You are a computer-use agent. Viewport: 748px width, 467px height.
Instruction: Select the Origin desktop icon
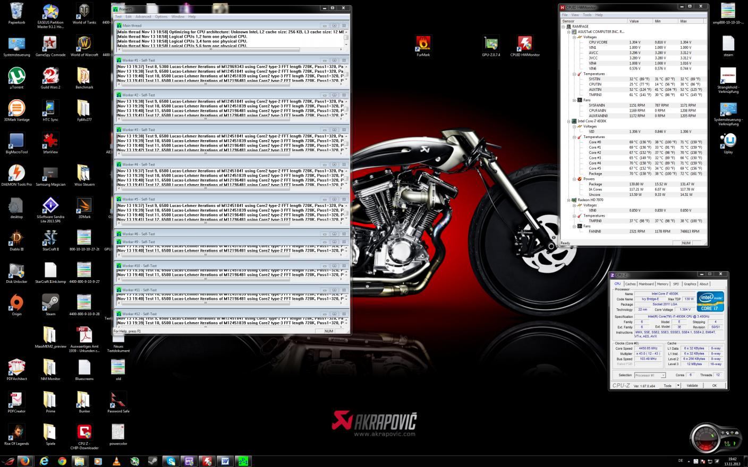(16, 305)
